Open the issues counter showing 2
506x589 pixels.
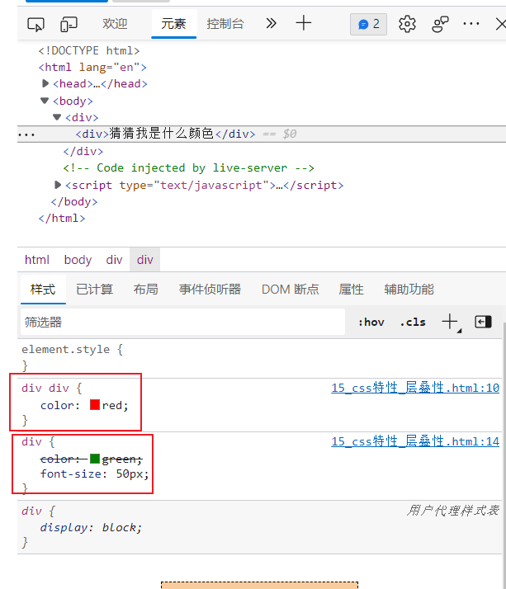pos(368,25)
